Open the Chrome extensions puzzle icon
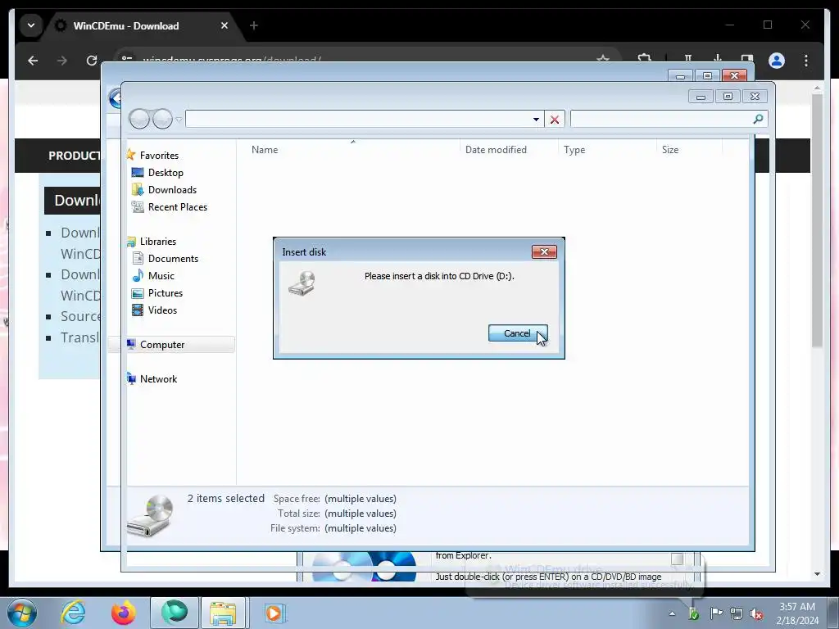Screen dimensions: 839x629 click(645, 58)
